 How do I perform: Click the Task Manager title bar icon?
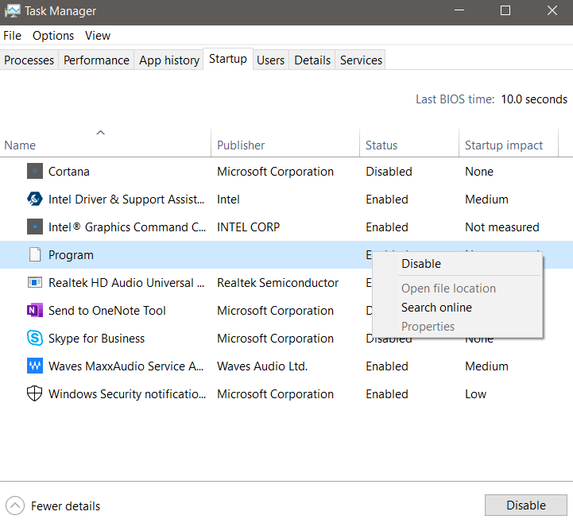pyautogui.click(x=13, y=11)
